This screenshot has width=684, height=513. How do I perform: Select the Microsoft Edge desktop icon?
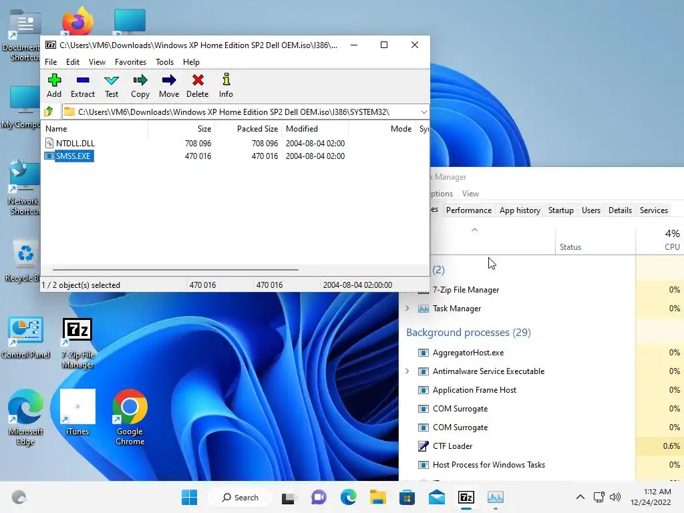click(25, 417)
